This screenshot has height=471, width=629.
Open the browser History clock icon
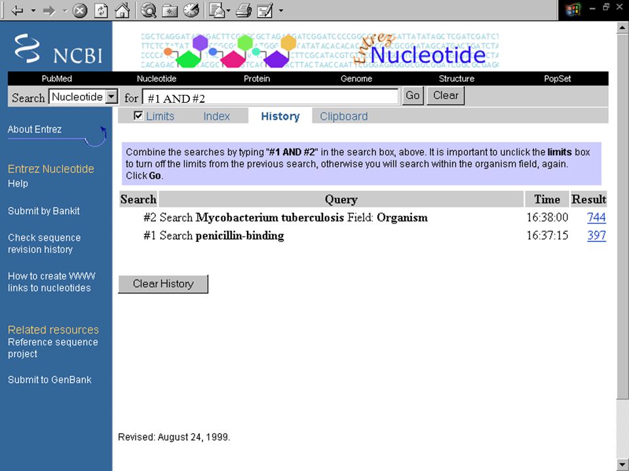(191, 10)
